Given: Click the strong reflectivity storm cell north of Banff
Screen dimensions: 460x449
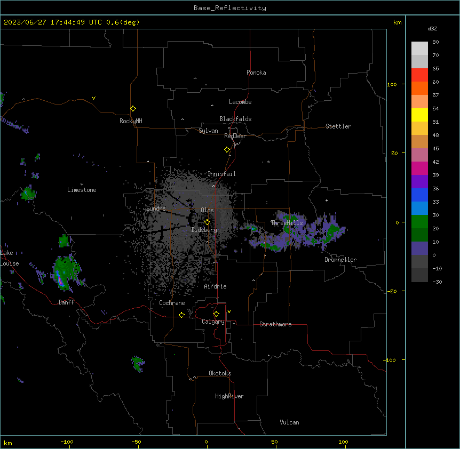Looking at the screenshot, I should pos(67,273).
